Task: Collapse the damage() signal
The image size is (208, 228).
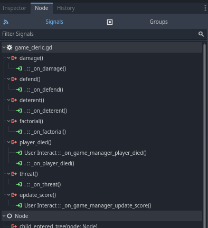Action: 8,58
